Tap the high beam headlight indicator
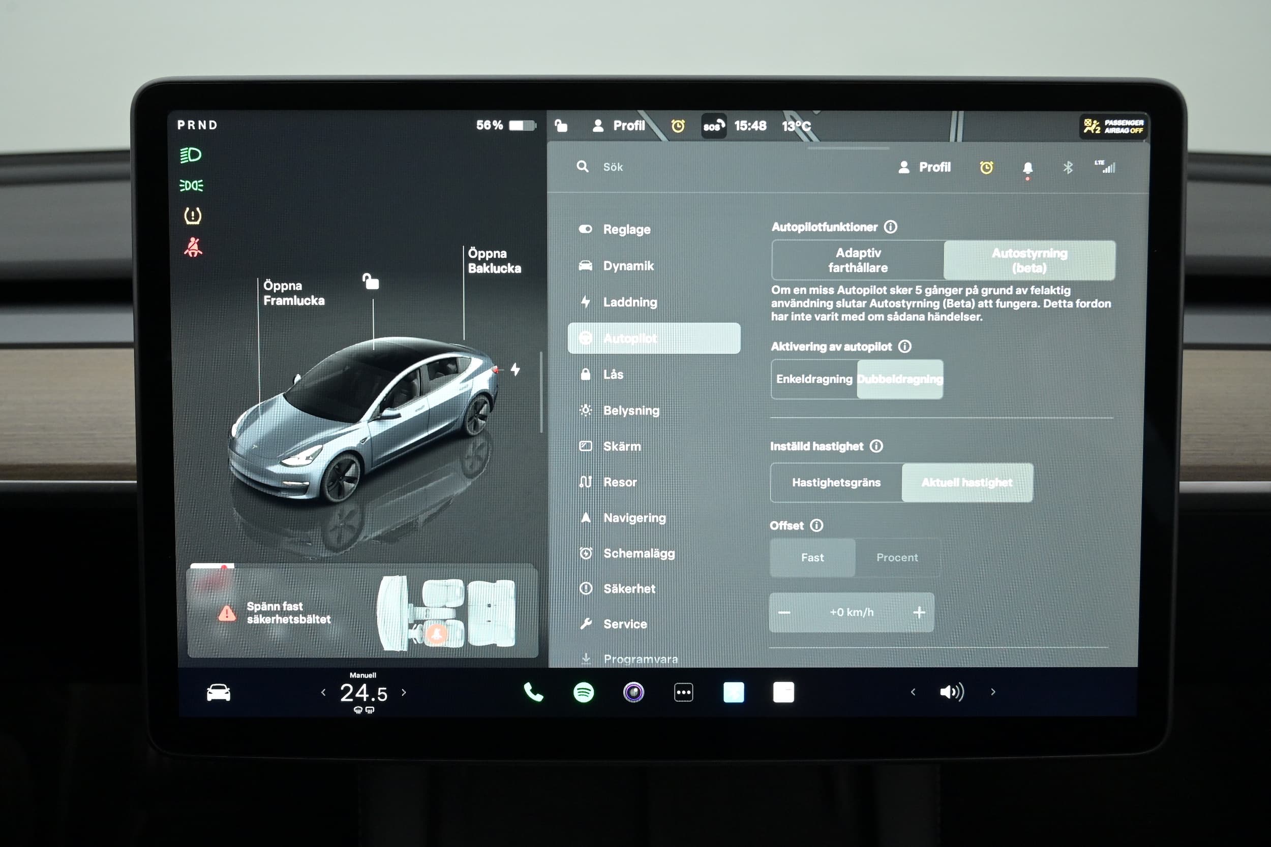Image resolution: width=1271 pixels, height=847 pixels. pos(191,155)
